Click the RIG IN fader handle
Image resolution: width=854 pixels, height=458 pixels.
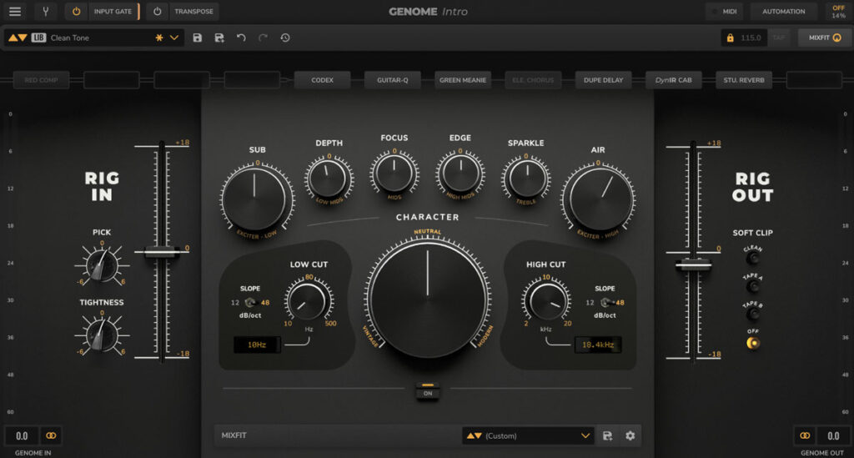pos(162,252)
